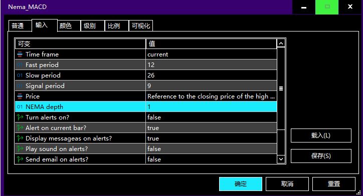
Task: Toggle Display messageas on alerts? true value
Action: [x=211, y=138]
